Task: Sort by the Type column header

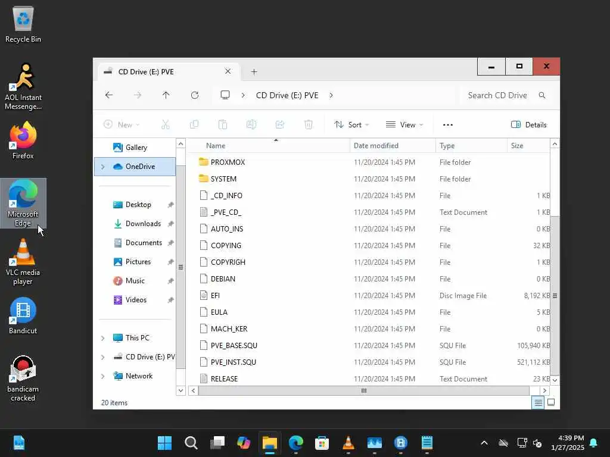Action: pyautogui.click(x=471, y=146)
